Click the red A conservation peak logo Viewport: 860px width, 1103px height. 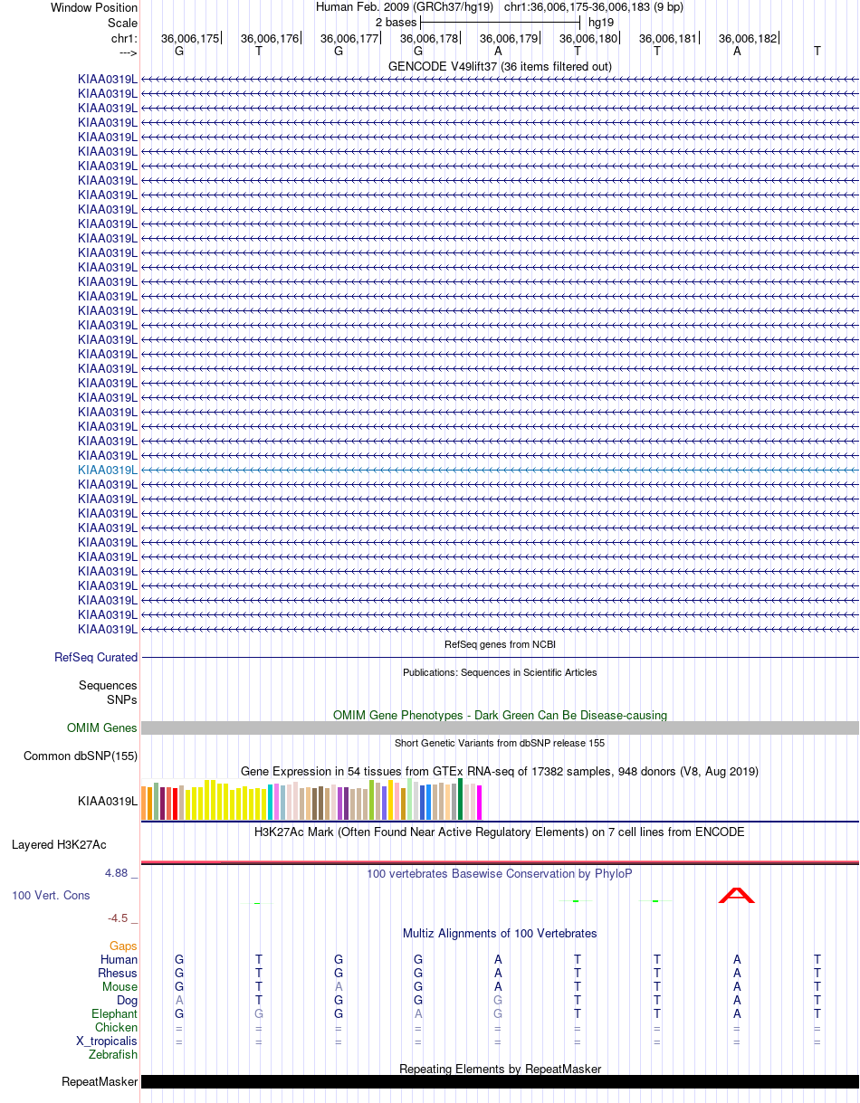pos(736,896)
